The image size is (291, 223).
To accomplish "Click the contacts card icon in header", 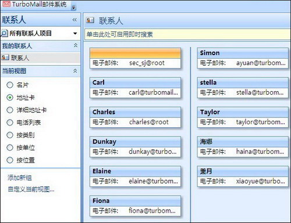I will (x=90, y=20).
